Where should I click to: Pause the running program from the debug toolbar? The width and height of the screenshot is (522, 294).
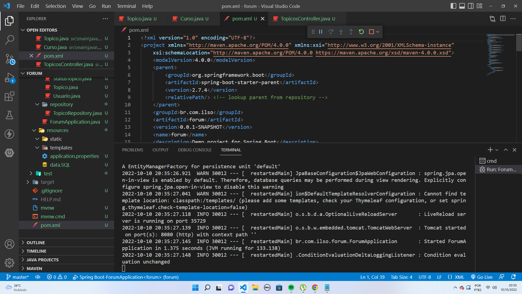click(320, 32)
